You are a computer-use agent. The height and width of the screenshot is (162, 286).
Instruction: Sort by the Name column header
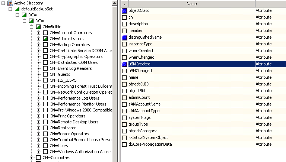click(192, 4)
